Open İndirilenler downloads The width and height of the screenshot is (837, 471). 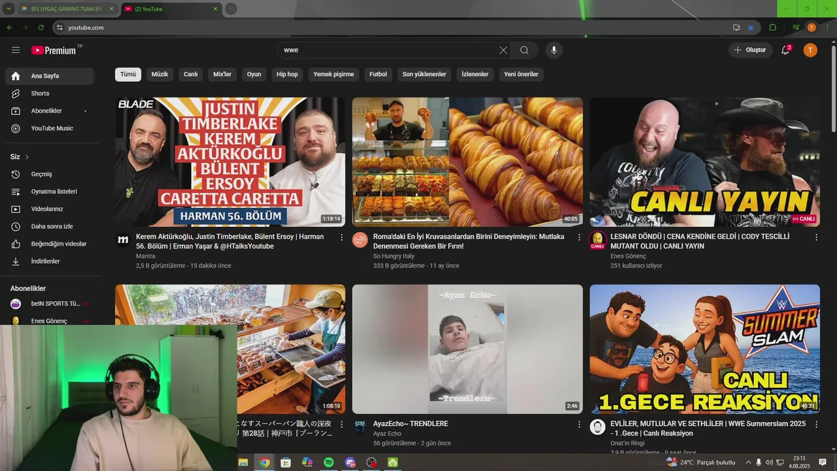point(50,261)
